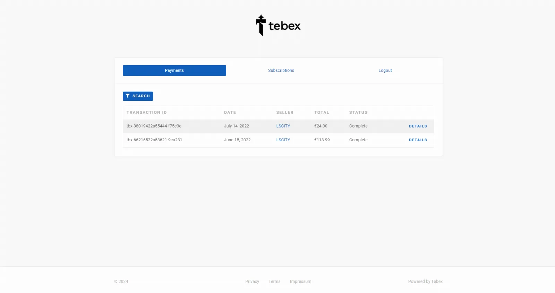Screen dimensions: 555x293
Task: Click Logout
Action: coord(385,70)
